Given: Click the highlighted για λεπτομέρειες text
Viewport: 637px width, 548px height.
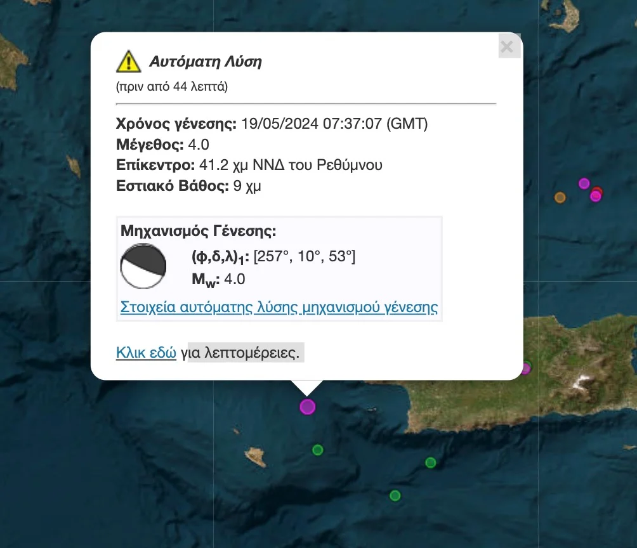Looking at the screenshot, I should tap(240, 353).
